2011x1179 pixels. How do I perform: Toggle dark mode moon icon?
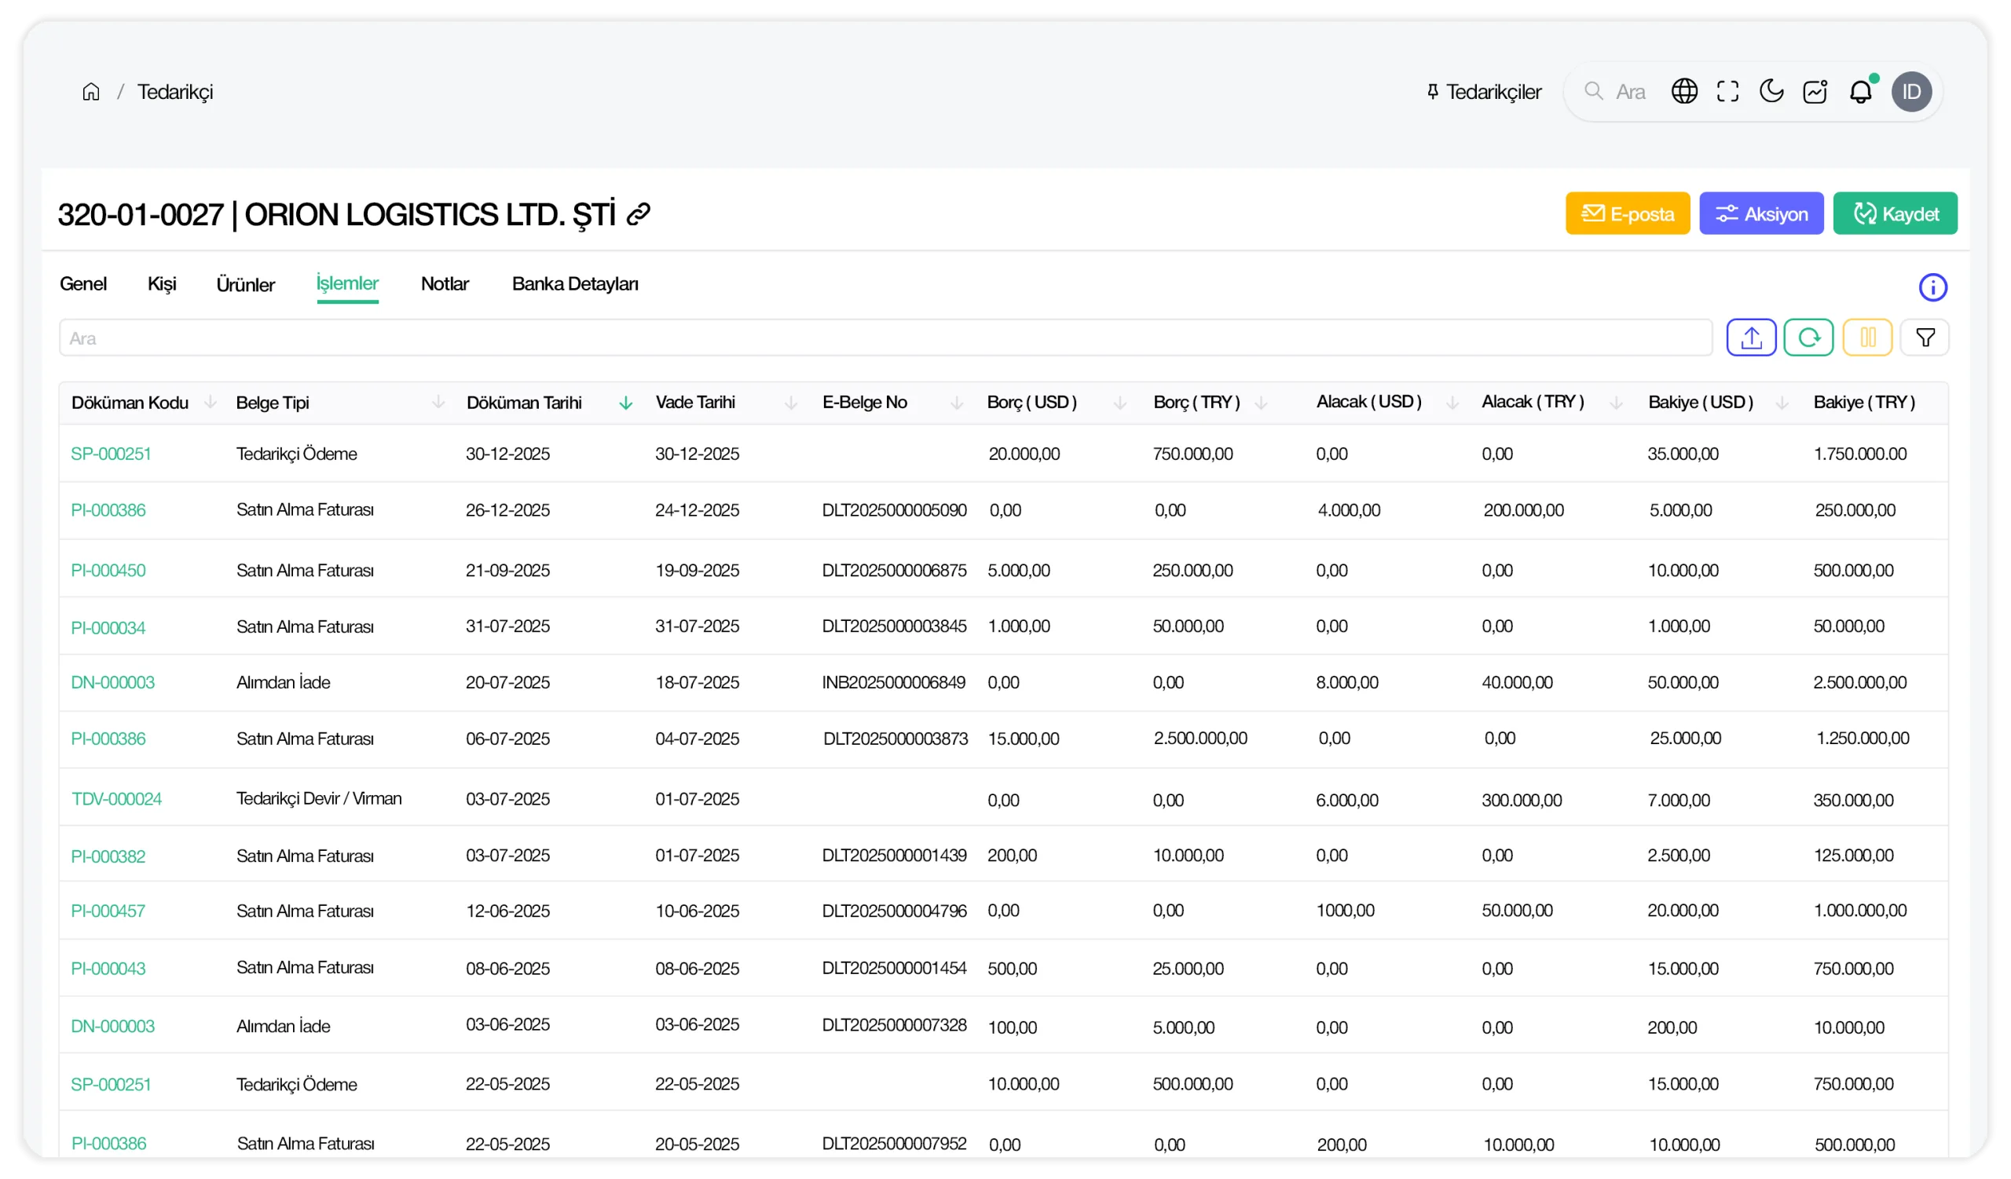(x=1771, y=92)
